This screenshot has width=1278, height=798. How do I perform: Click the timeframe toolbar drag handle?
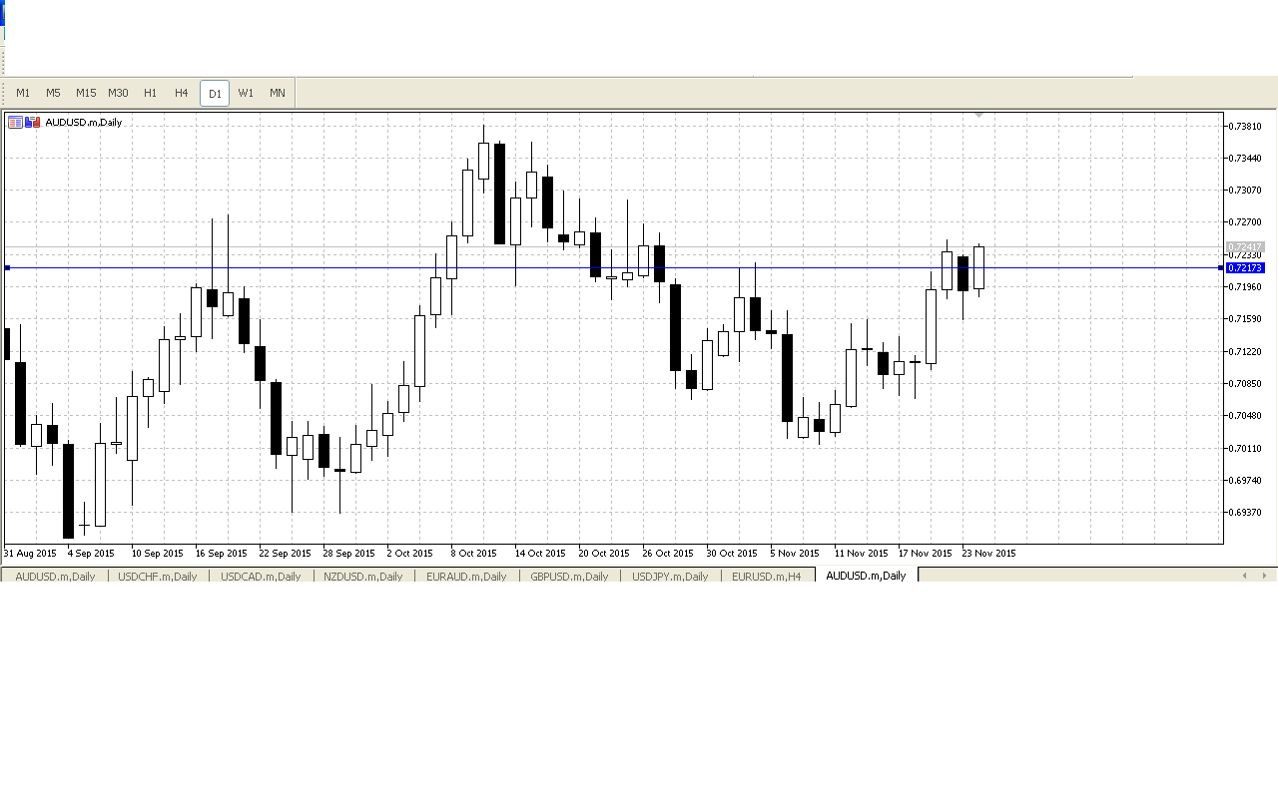click(5, 93)
